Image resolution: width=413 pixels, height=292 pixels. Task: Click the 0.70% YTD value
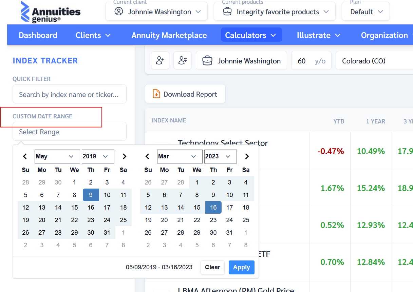click(x=332, y=262)
